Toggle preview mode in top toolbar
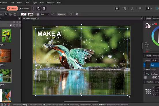Screen dimensions: 159x106 point(117,8)
